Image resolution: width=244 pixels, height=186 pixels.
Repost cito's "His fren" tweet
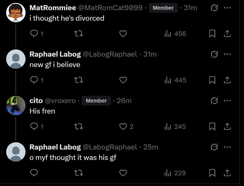click(x=79, y=126)
